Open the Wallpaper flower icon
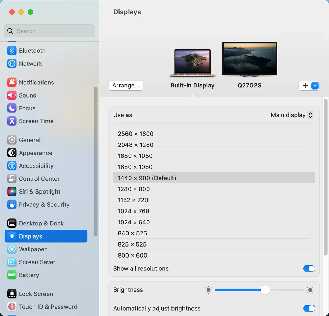The width and height of the screenshot is (329, 316). [12, 249]
